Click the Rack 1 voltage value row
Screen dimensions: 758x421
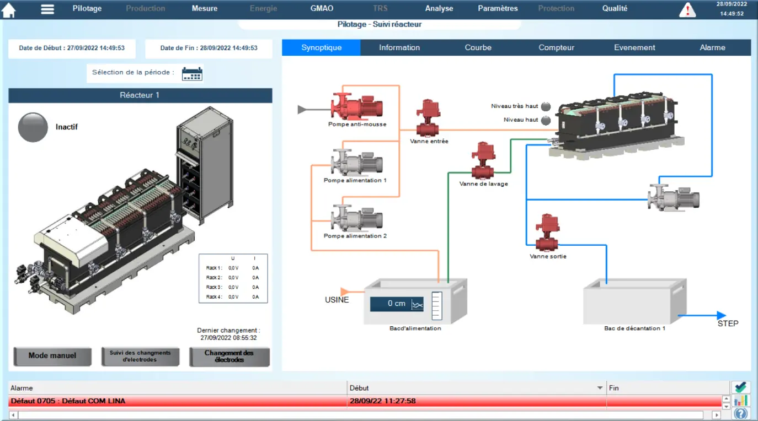(233, 268)
